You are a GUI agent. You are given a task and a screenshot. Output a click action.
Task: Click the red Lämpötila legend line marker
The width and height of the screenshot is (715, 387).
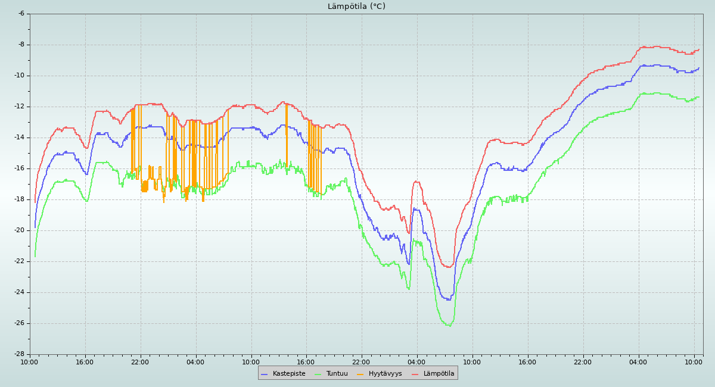click(415, 374)
